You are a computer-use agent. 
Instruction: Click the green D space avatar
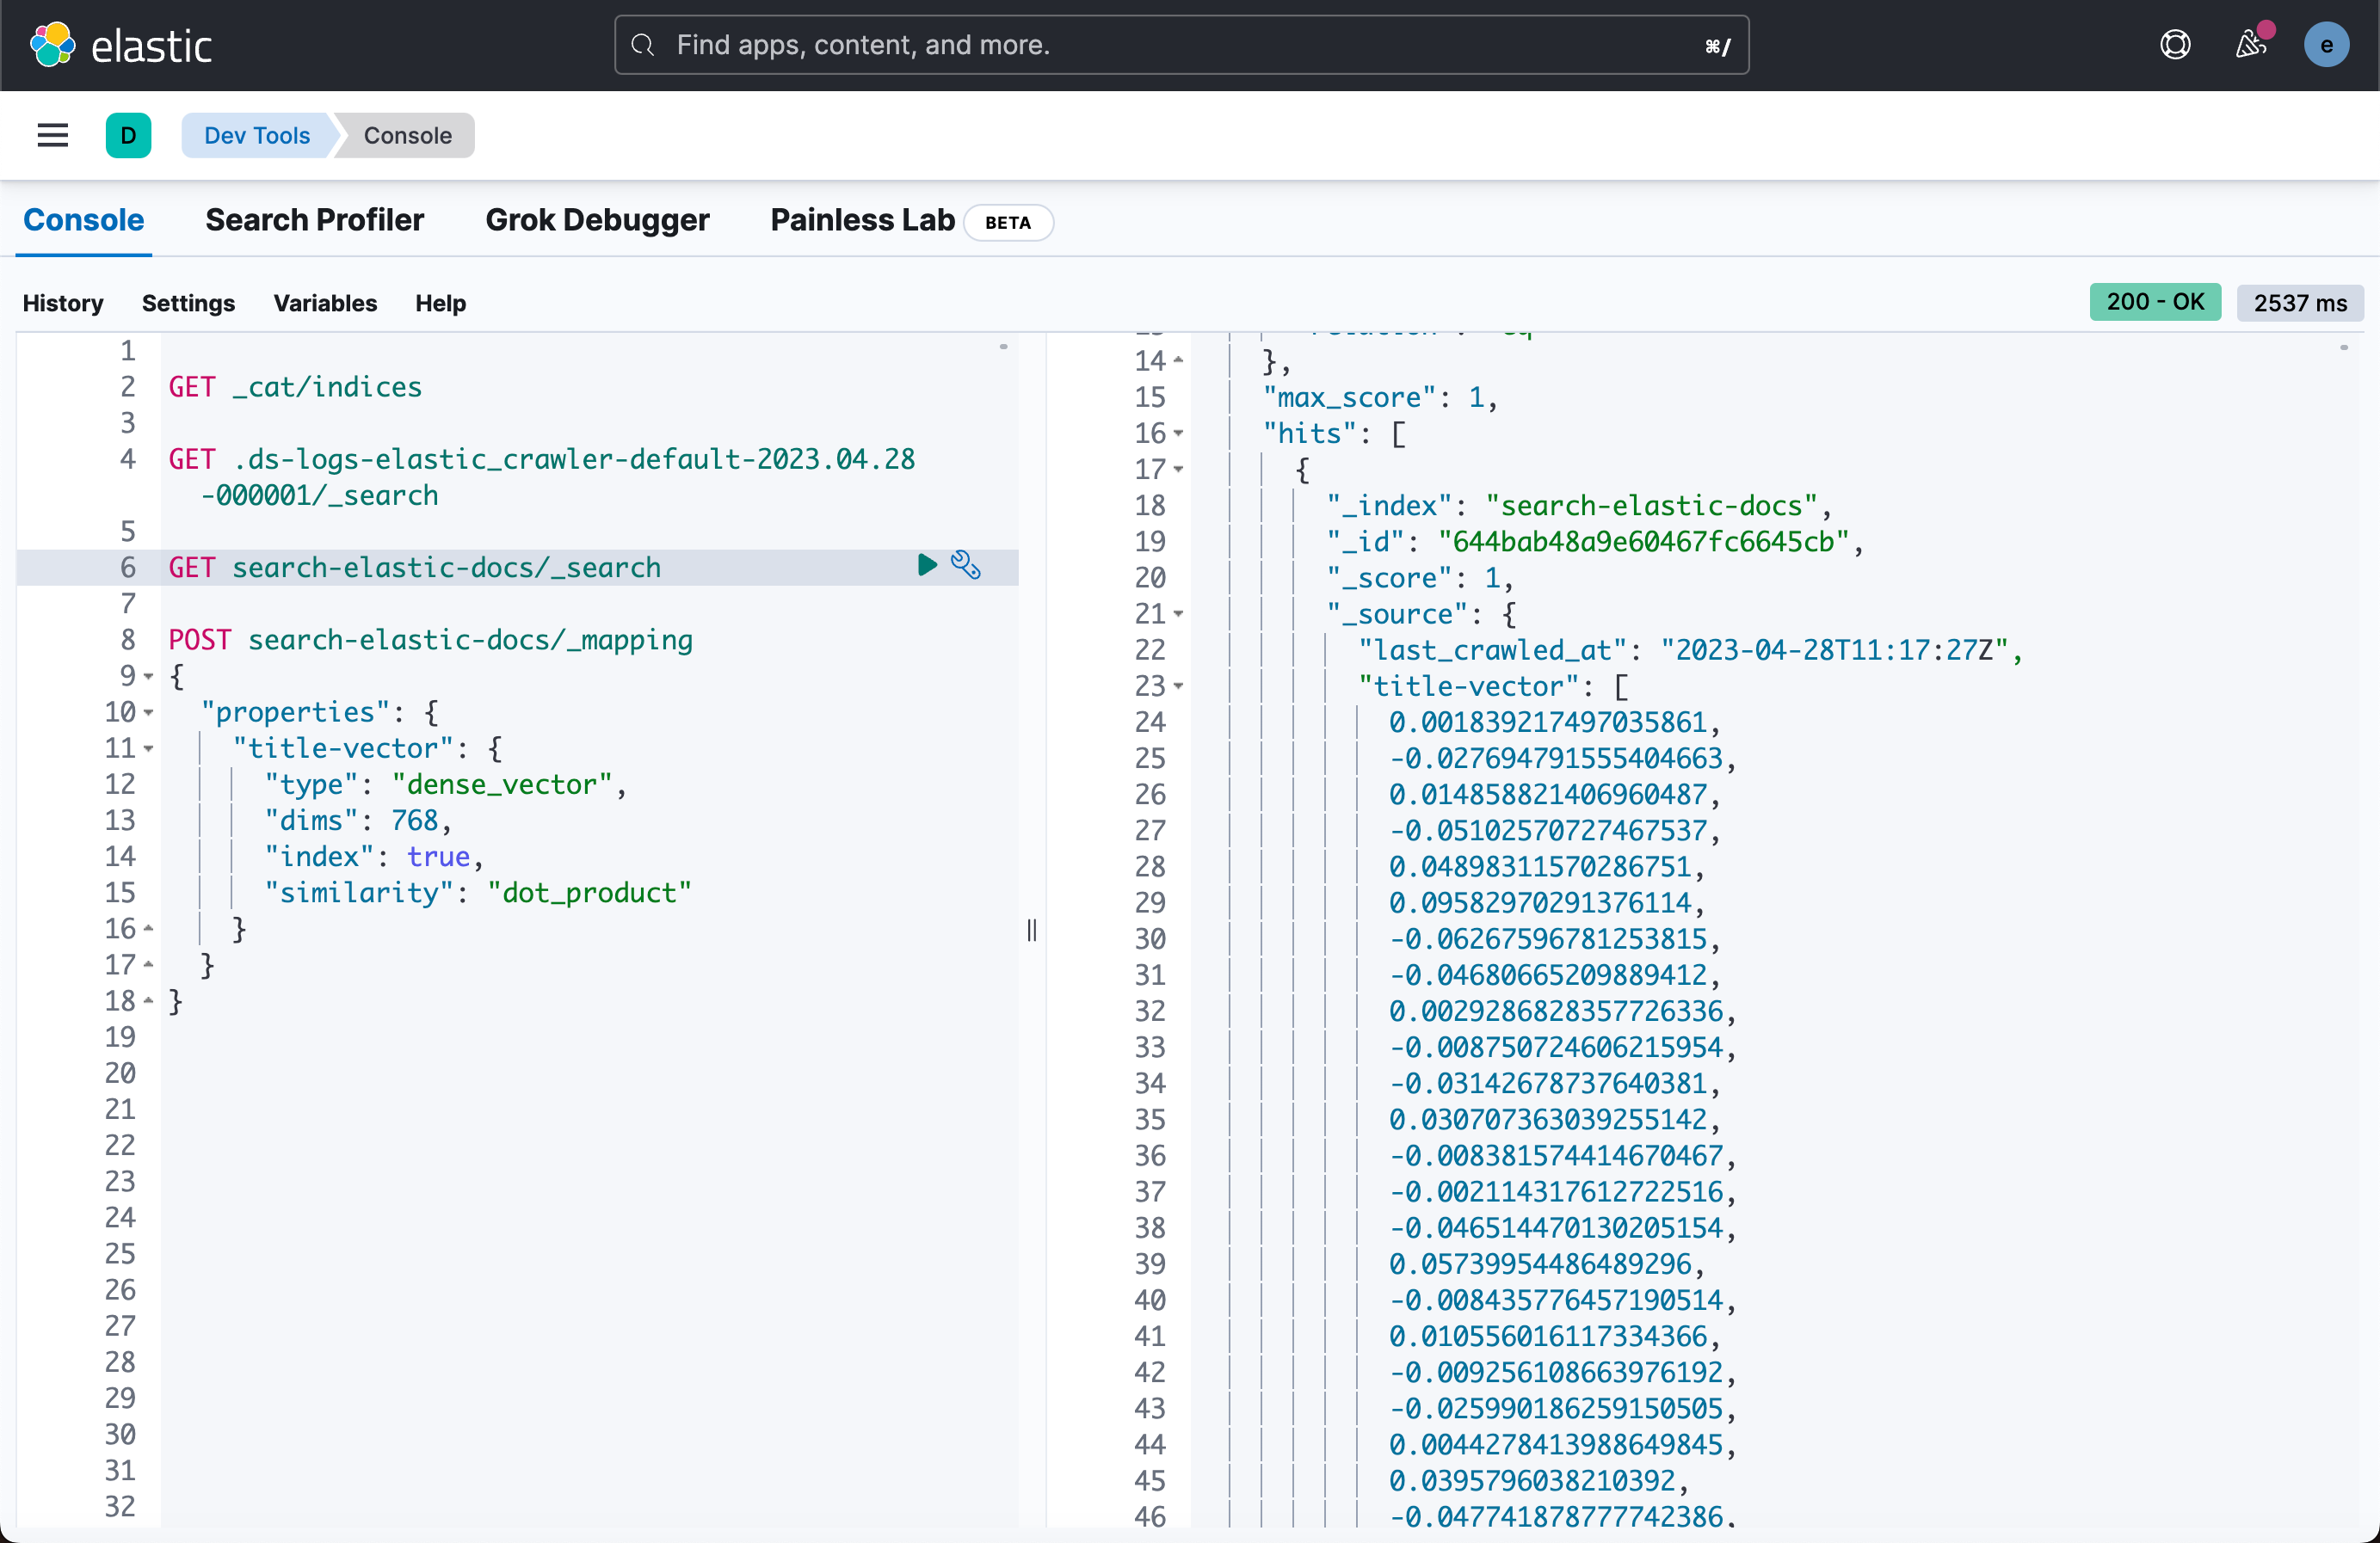coord(128,135)
